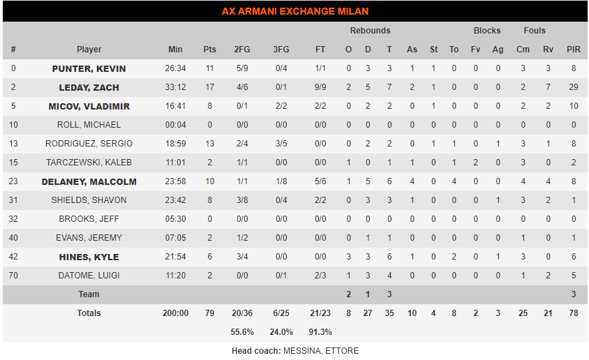Open Malcolm Delaney's player link
The image size is (589, 360).
(89, 181)
